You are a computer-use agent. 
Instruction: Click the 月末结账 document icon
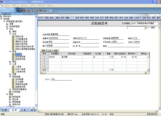point(10,92)
